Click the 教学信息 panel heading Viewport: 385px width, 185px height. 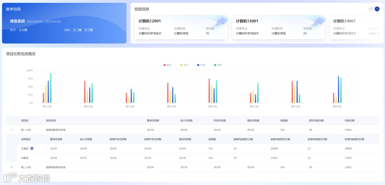coord(13,9)
